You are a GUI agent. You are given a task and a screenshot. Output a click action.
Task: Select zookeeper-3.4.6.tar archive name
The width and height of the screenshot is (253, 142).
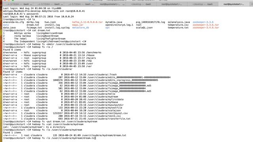[x=206, y=28]
